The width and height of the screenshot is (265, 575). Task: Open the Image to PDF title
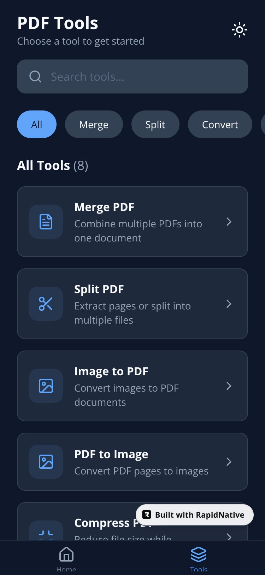coord(111,371)
